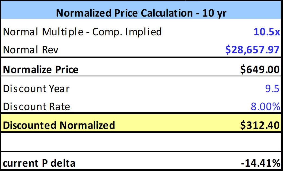Click the Discount Year label cell
This screenshot has height=171, width=283.
coord(36,89)
